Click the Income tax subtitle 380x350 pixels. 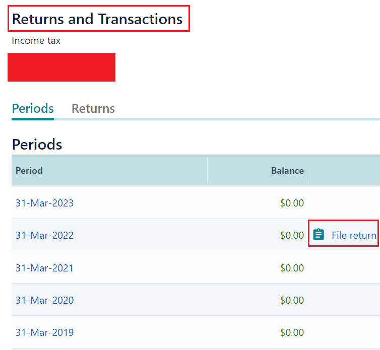[36, 40]
